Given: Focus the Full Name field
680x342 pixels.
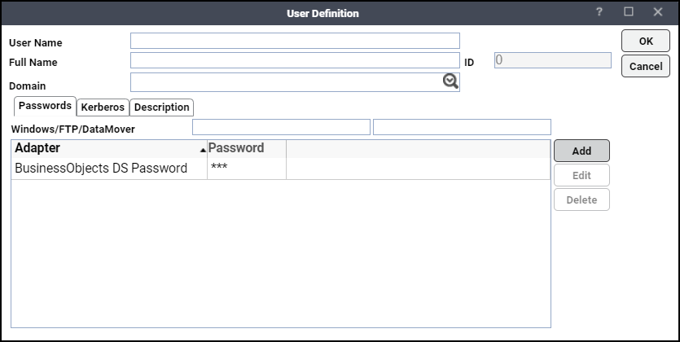Looking at the screenshot, I should click(x=295, y=61).
